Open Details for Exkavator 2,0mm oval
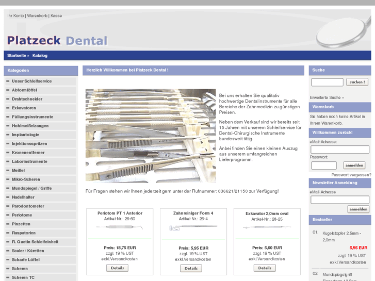Screen dimensions: 375x281 point(265,268)
